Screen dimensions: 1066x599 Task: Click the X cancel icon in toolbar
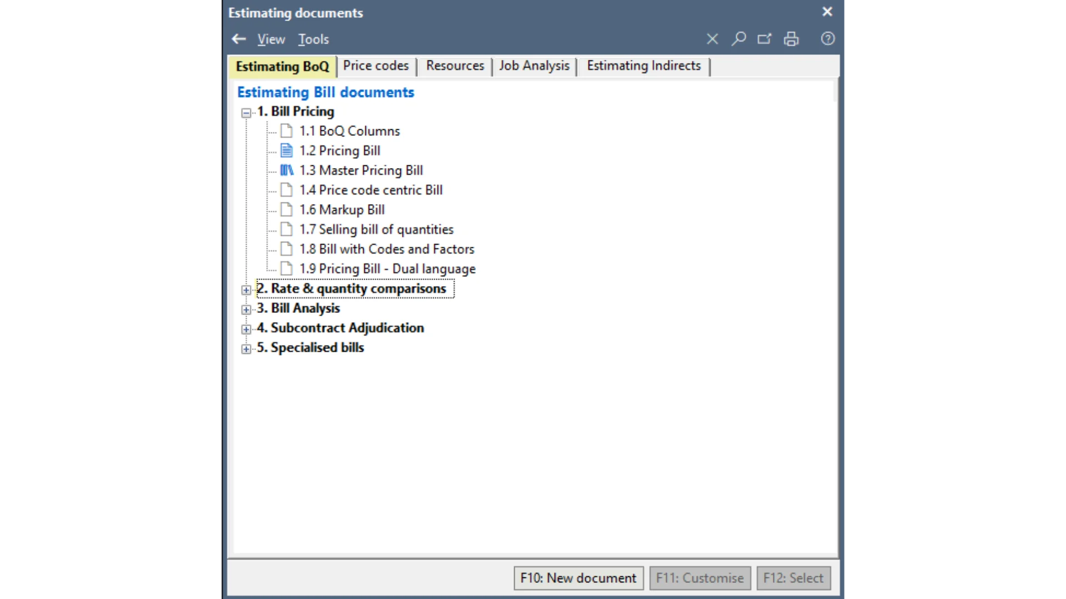point(712,39)
